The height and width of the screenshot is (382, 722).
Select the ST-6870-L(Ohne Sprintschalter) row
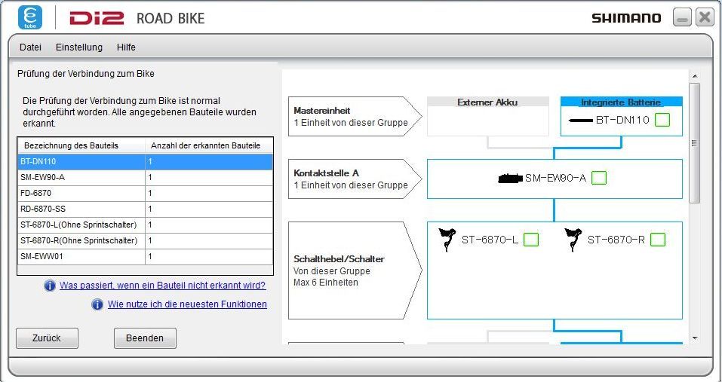pyautogui.click(x=145, y=225)
